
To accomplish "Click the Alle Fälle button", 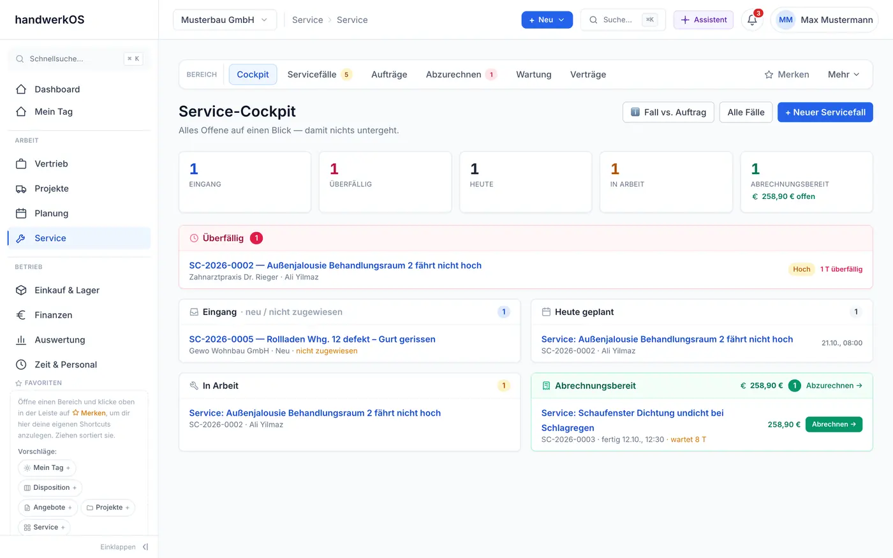I will point(746,112).
